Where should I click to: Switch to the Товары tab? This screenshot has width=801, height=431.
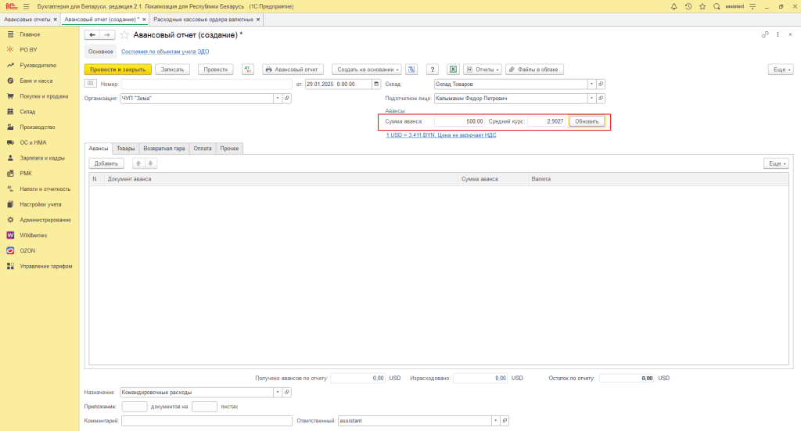click(x=125, y=148)
